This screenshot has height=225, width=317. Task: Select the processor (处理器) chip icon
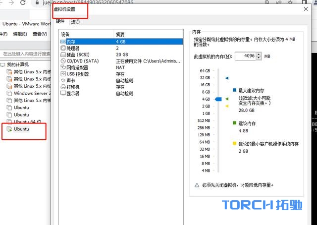(63, 48)
